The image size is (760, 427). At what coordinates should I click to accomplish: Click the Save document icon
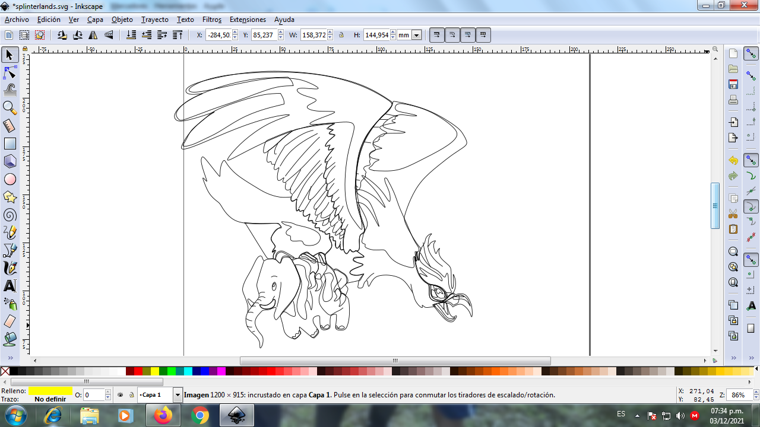[733, 84]
